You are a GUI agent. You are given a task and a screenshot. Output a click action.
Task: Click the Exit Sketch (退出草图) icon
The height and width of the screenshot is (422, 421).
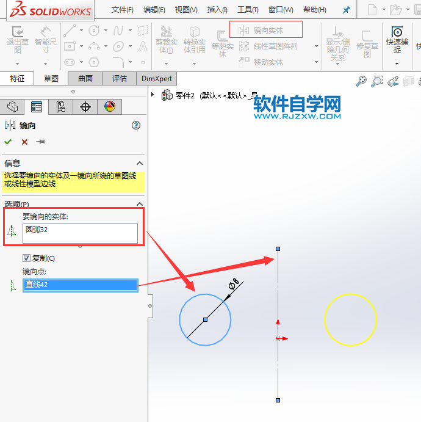18,32
